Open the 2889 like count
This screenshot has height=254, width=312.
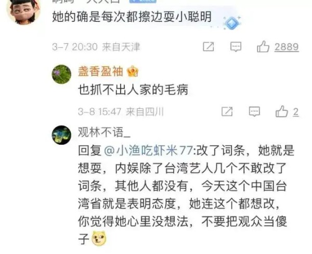tap(287, 47)
